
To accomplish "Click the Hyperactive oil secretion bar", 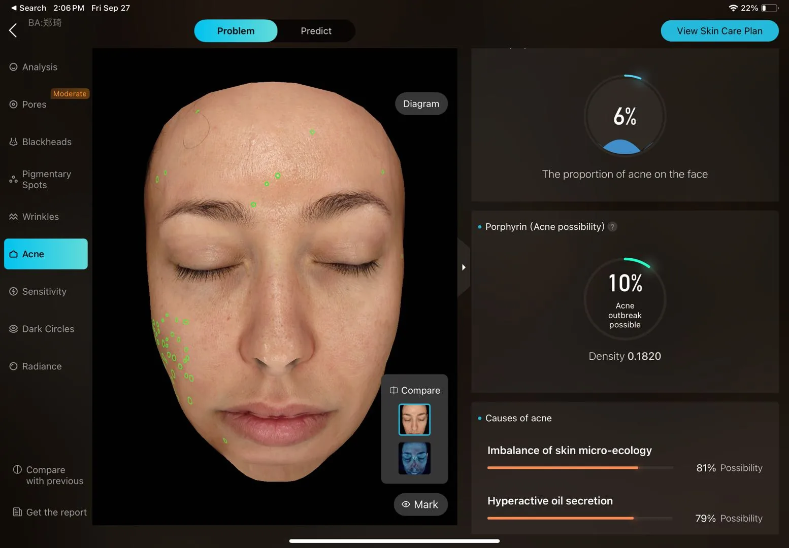I will click(x=580, y=518).
